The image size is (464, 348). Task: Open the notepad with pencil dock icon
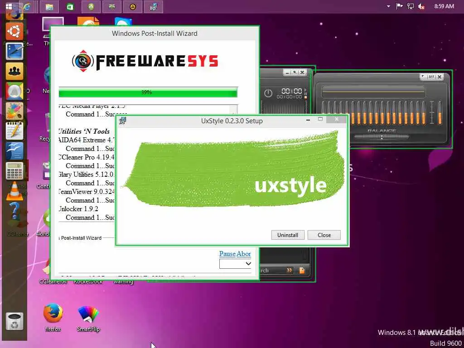pyautogui.click(x=14, y=131)
